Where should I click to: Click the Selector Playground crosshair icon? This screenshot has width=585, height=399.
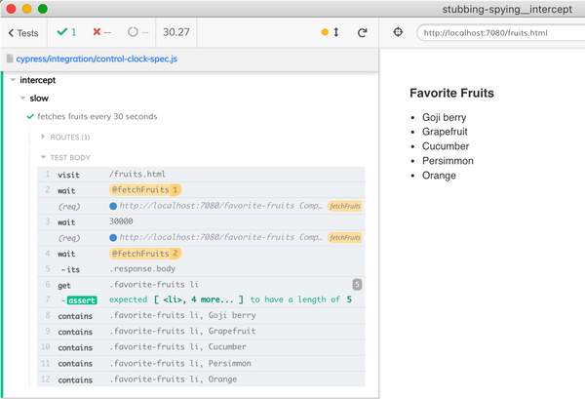tap(398, 32)
